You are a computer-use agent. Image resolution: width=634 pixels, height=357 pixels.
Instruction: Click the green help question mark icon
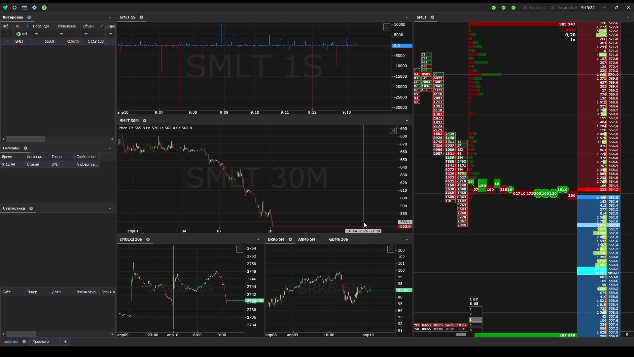point(44,7)
